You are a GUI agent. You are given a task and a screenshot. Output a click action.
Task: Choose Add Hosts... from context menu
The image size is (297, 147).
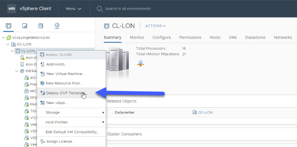[x=71, y=64]
